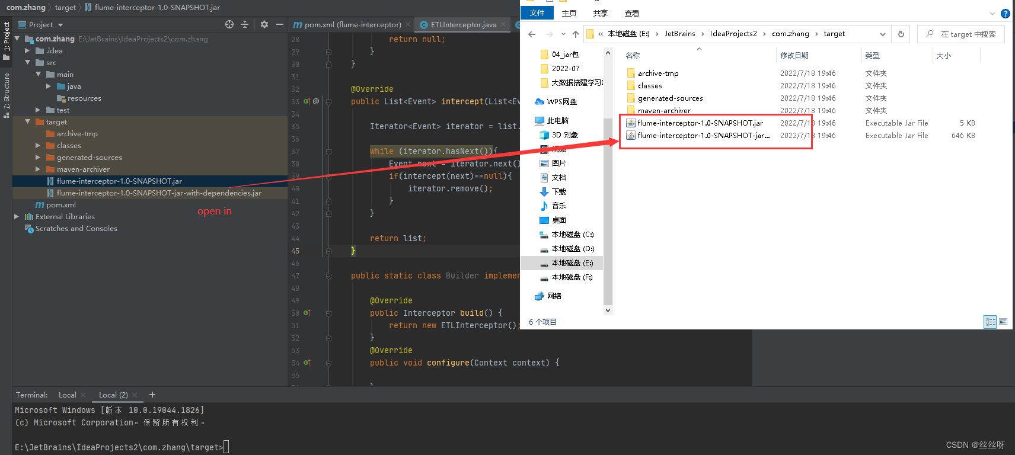Switch to the 主页 ribbon tab
Viewport: 1015px width, 455px height.
coord(569,13)
